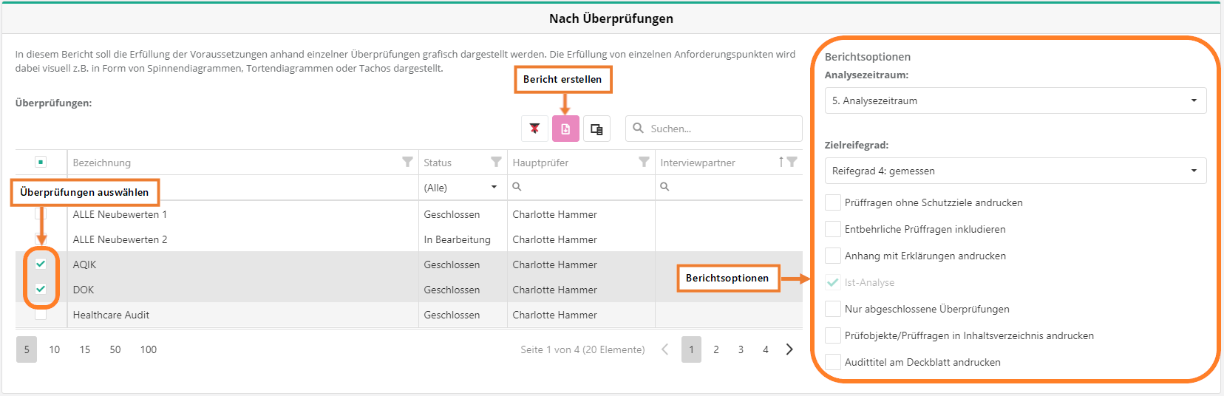Open the Status column filter icon
Screen dimensions: 1224x396
[x=496, y=162]
